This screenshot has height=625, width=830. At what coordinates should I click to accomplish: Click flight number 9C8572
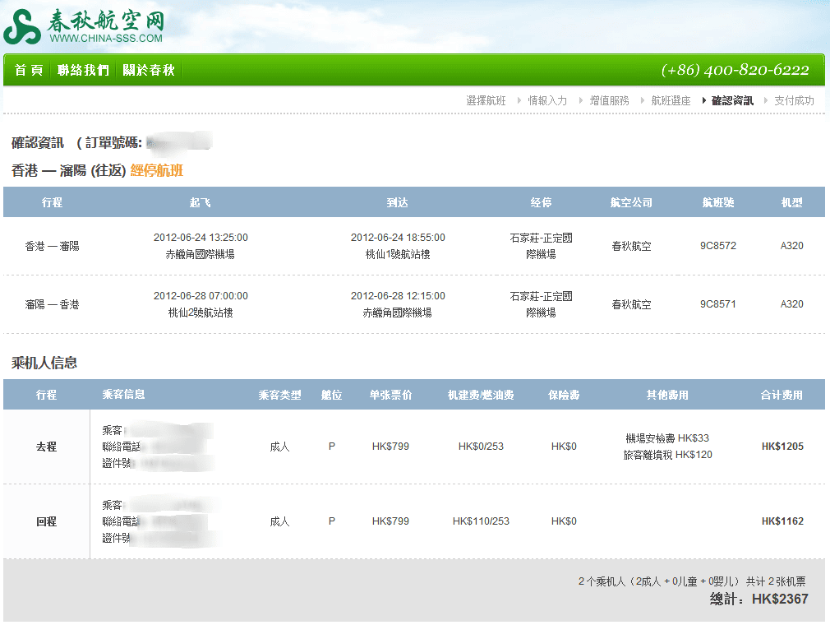(x=718, y=246)
